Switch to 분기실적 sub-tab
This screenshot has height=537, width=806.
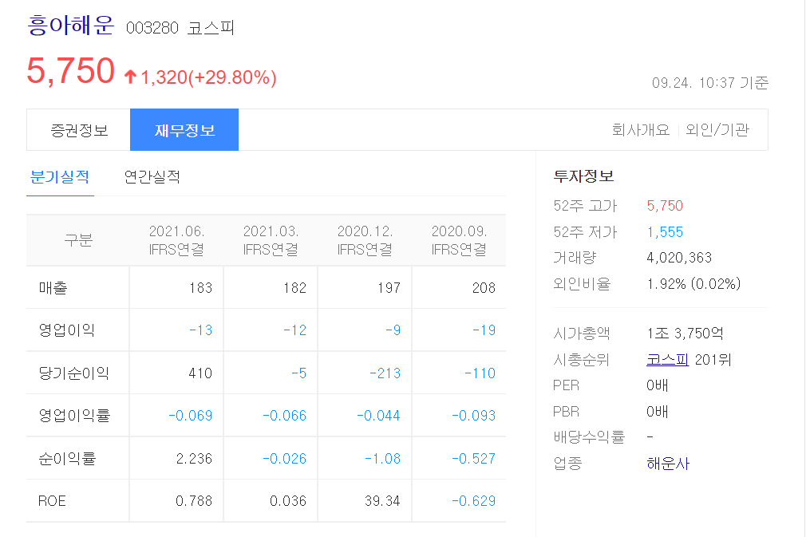(60, 177)
